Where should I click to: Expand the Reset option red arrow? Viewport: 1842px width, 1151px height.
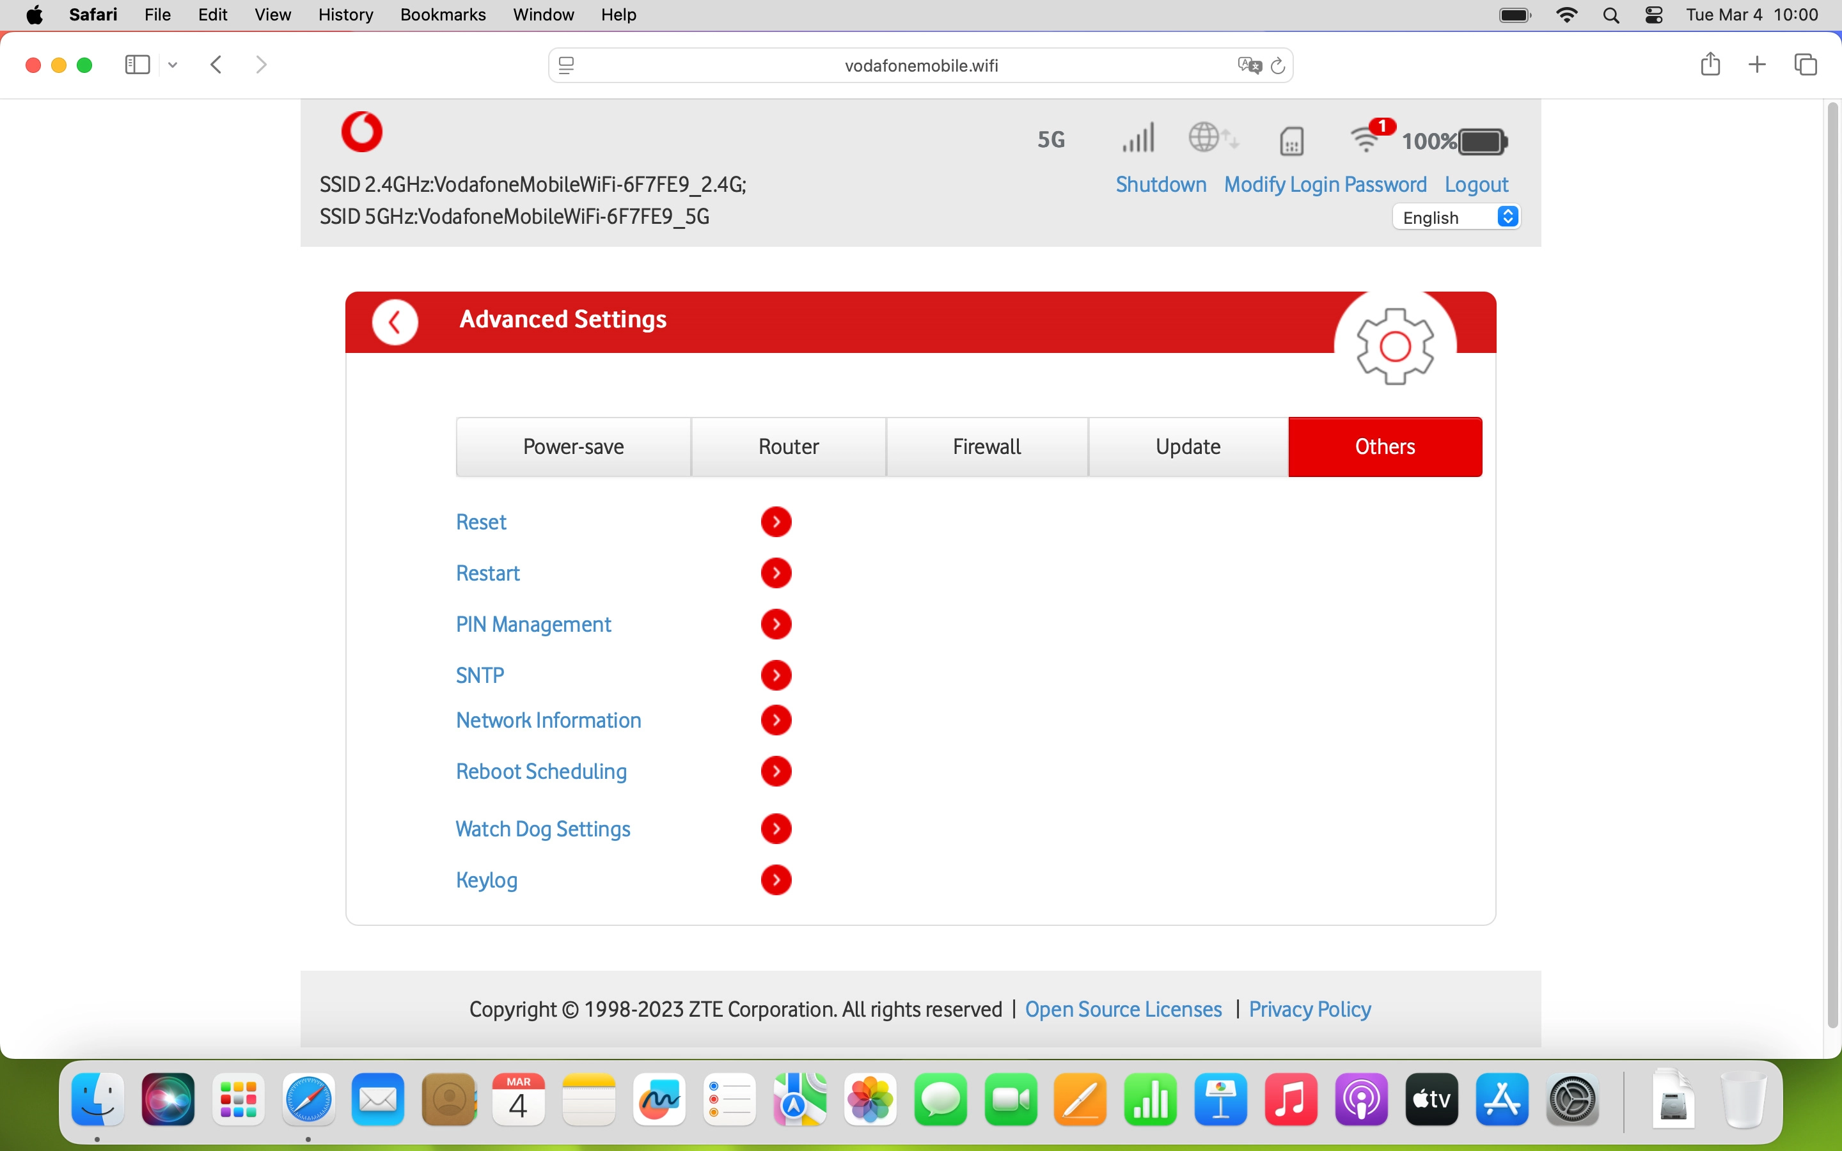[x=776, y=522]
